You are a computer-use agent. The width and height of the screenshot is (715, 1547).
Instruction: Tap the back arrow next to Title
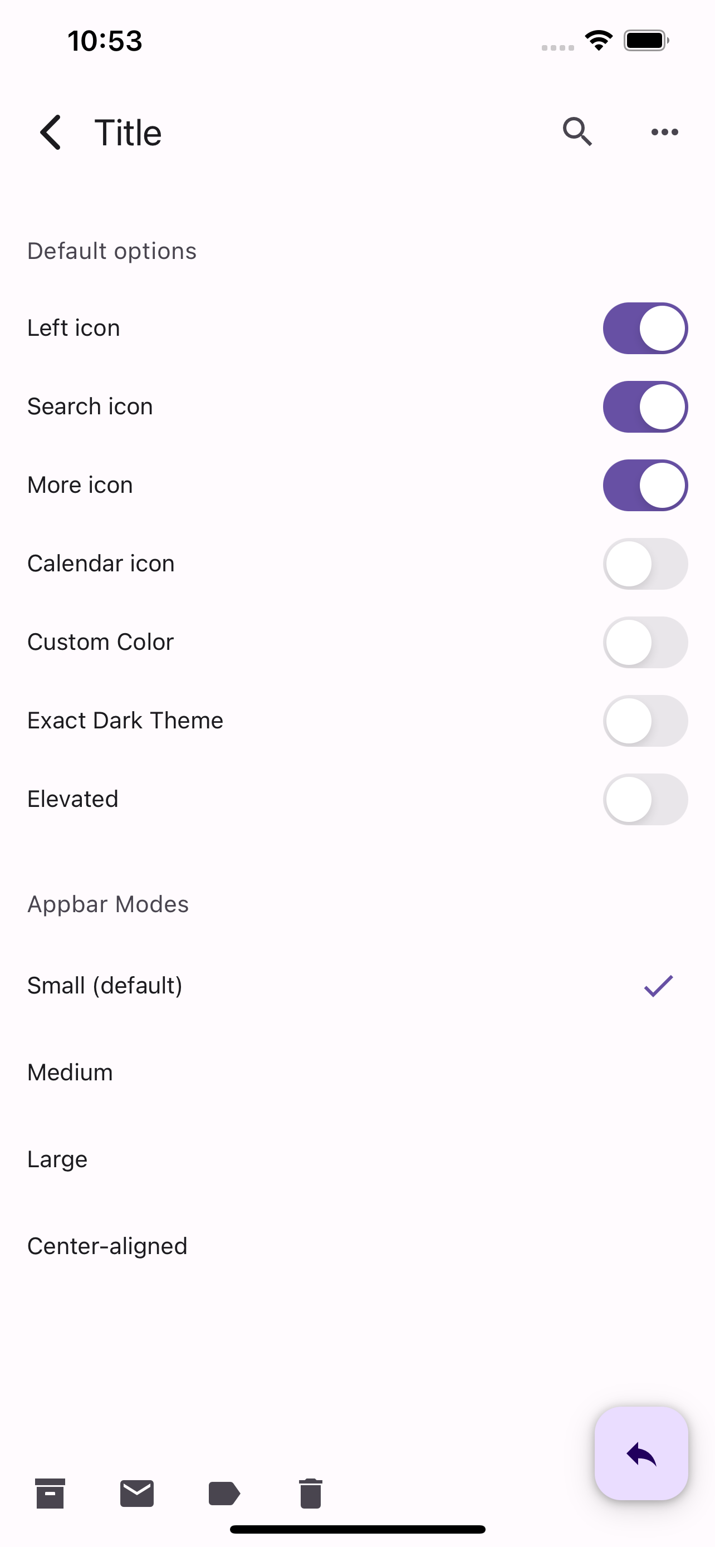pos(51,132)
